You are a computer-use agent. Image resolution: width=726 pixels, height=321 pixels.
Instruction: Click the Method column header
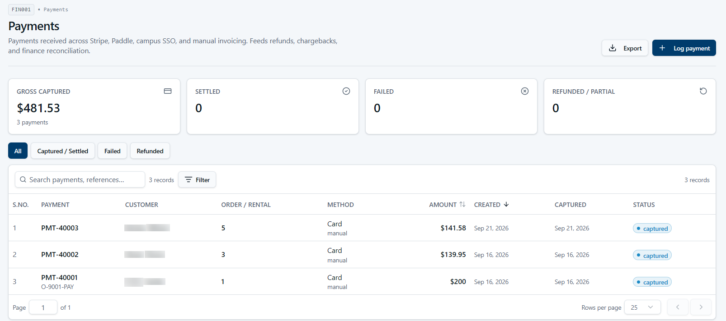pyautogui.click(x=340, y=204)
